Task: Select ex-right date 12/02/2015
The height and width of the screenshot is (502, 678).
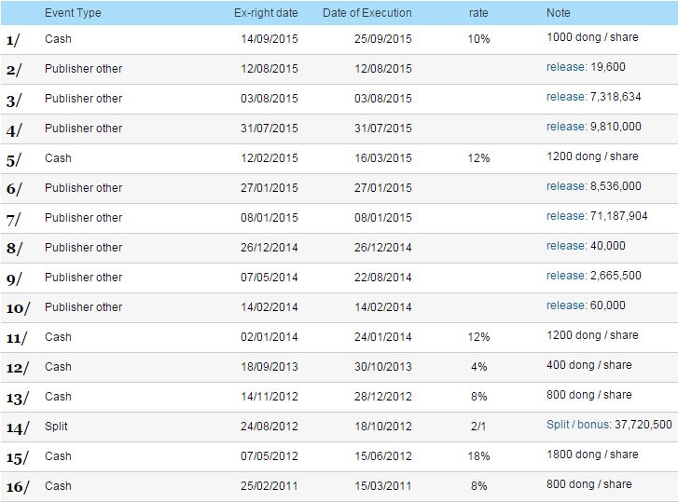Action: 270,158
